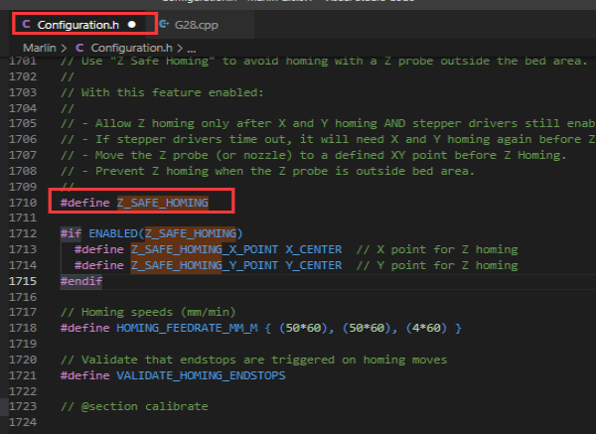Click Y_CENTER value on line 1714
597x434 pixels.
pos(314,265)
